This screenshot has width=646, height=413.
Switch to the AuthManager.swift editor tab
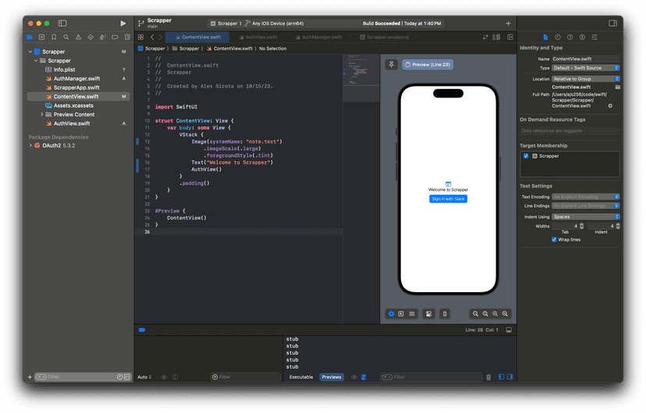tap(317, 37)
